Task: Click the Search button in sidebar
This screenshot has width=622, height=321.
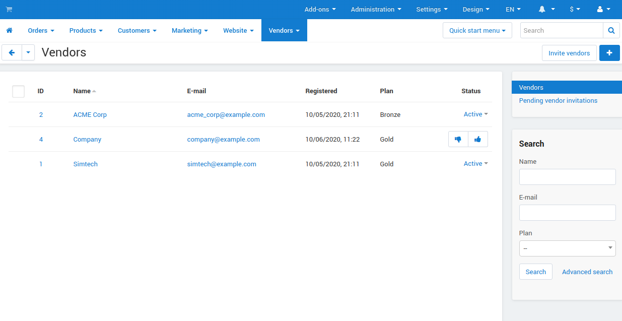Action: pyautogui.click(x=536, y=272)
